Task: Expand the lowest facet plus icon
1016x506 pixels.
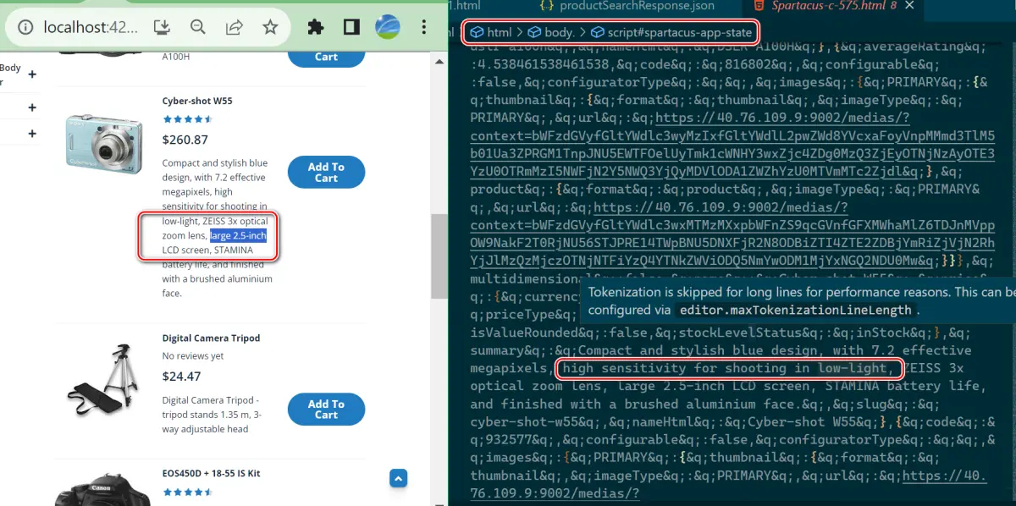Action: point(32,134)
